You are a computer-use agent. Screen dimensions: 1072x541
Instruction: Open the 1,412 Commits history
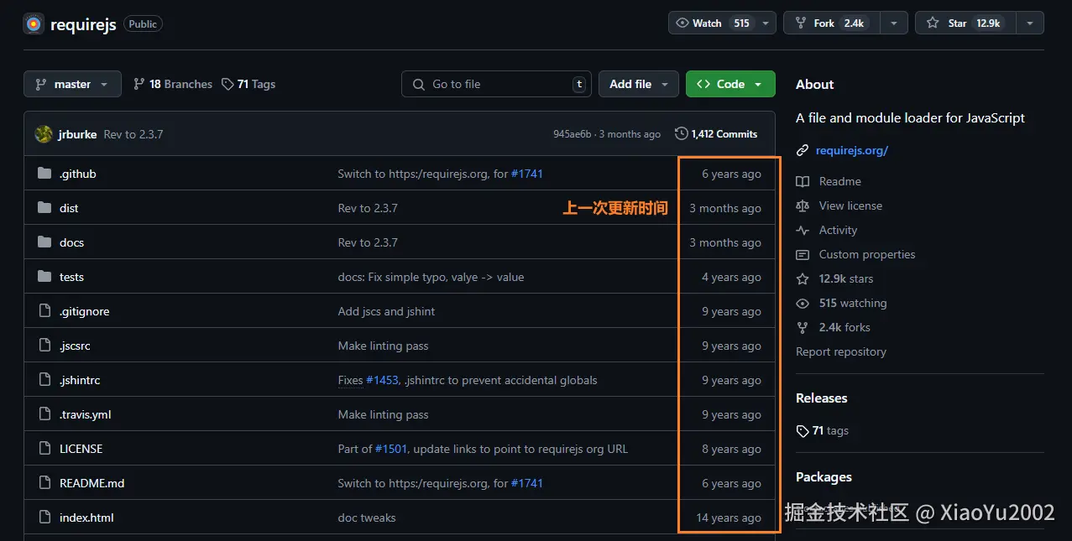point(716,134)
